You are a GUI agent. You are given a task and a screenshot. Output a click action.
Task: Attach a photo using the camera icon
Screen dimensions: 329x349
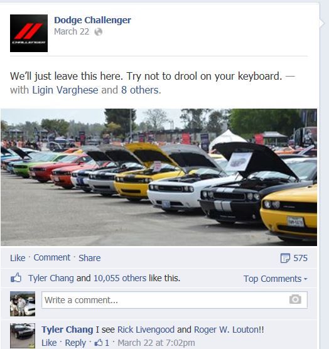(295, 299)
